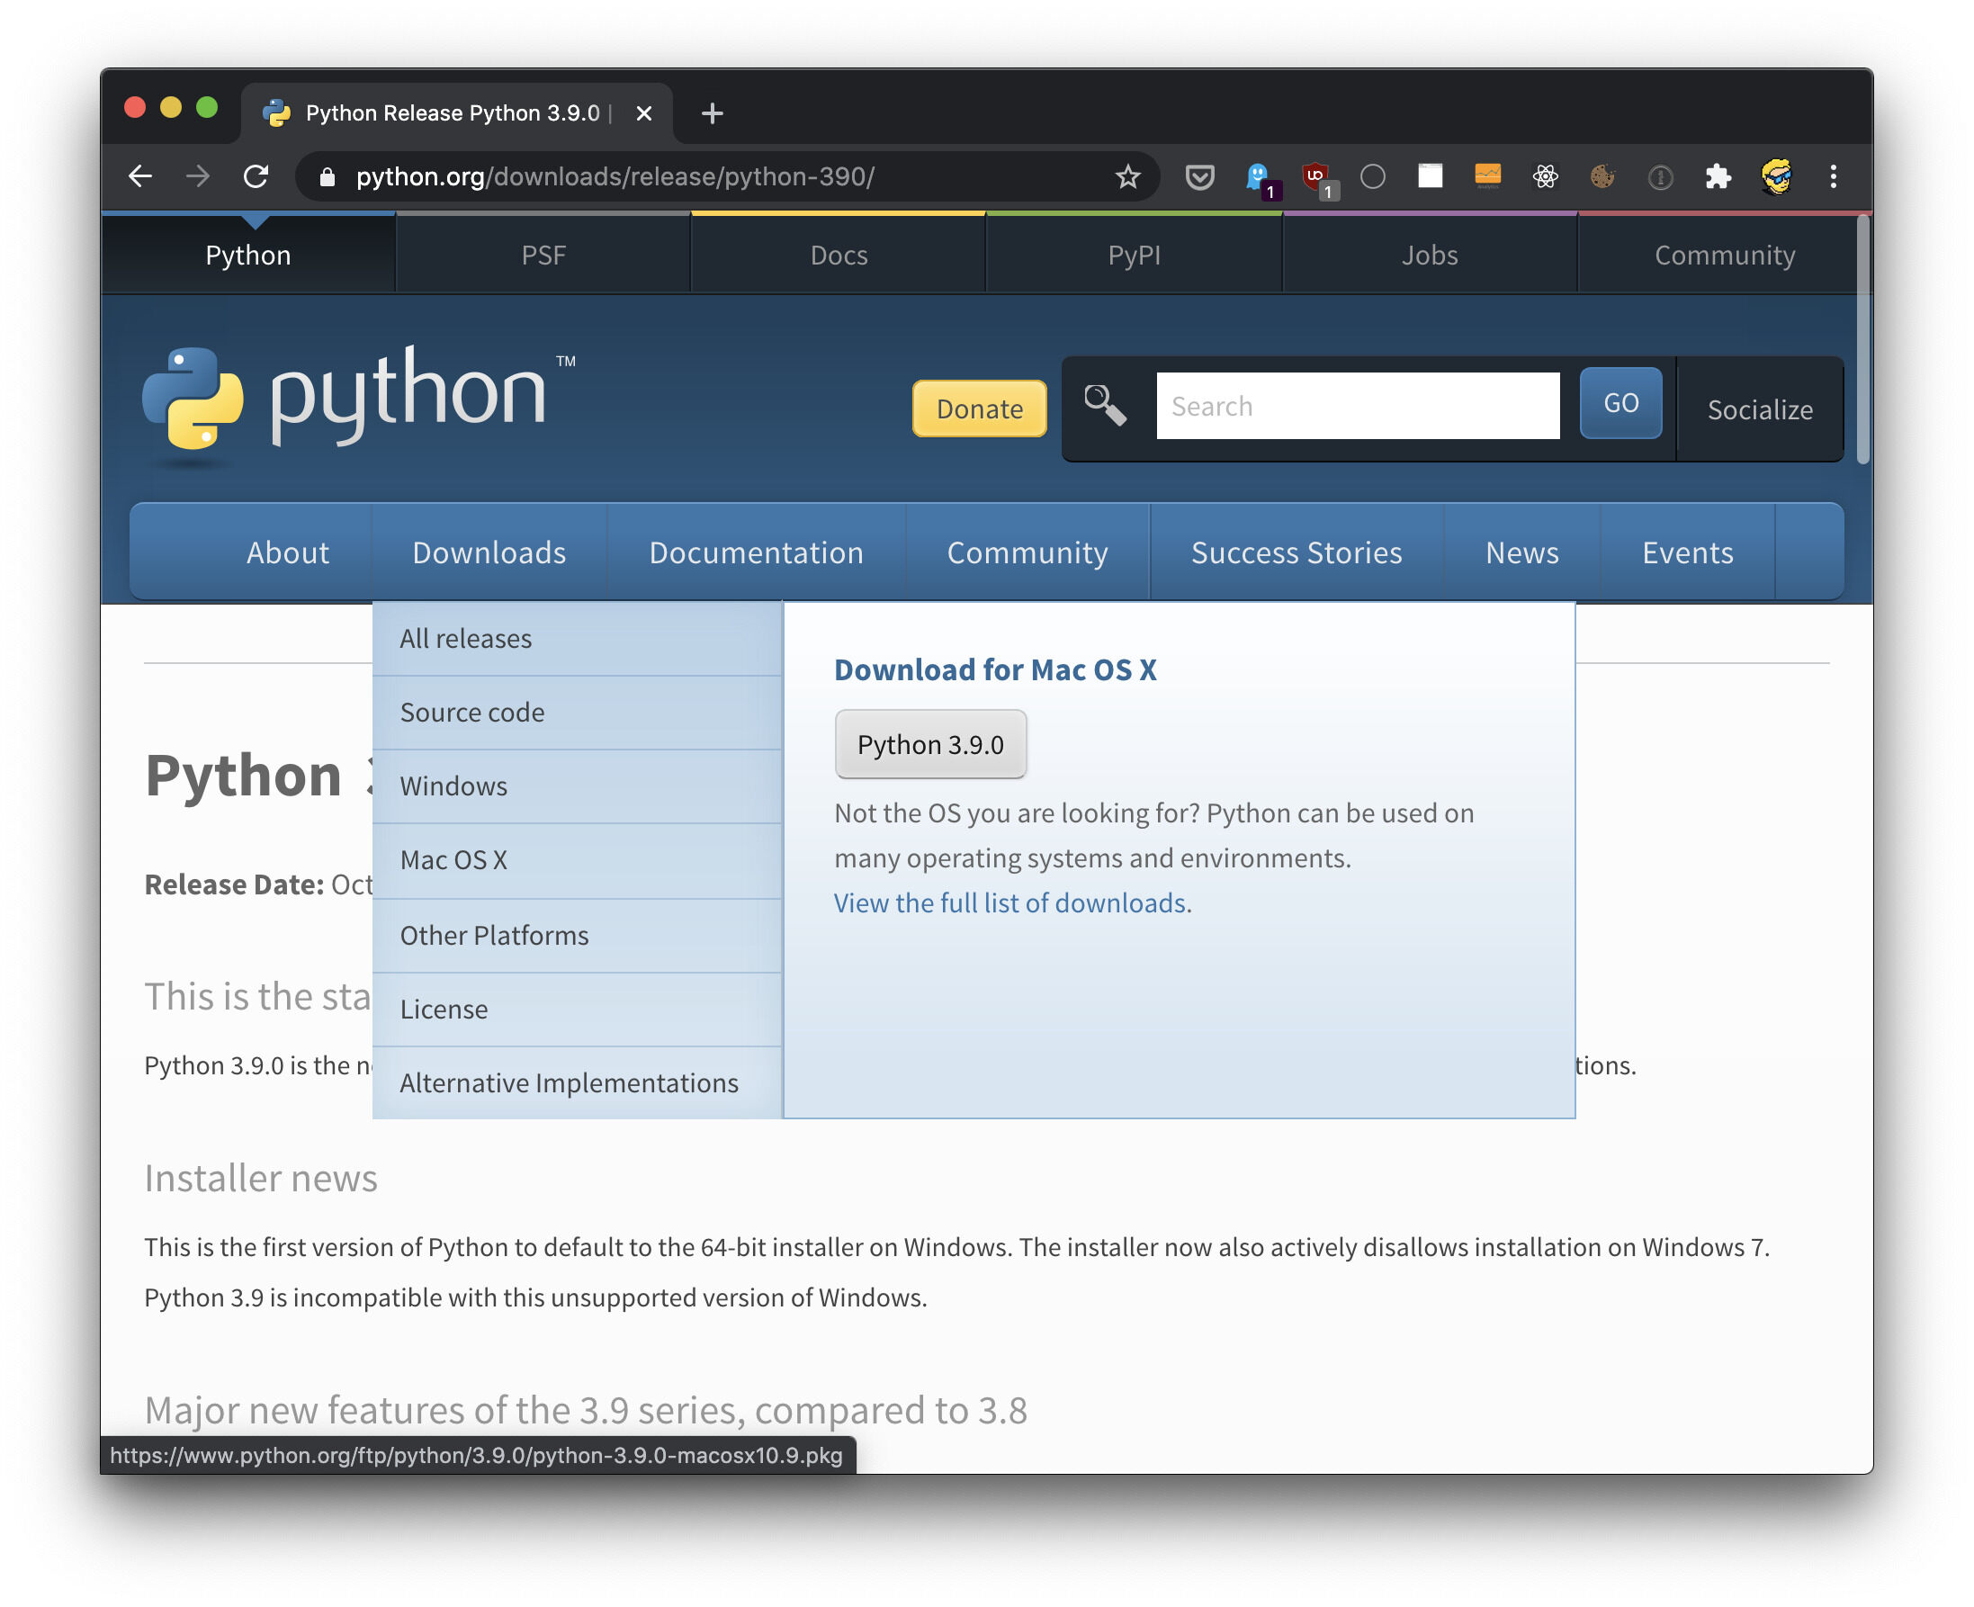
Task: Open the Documentation dropdown menu
Action: [x=755, y=552]
